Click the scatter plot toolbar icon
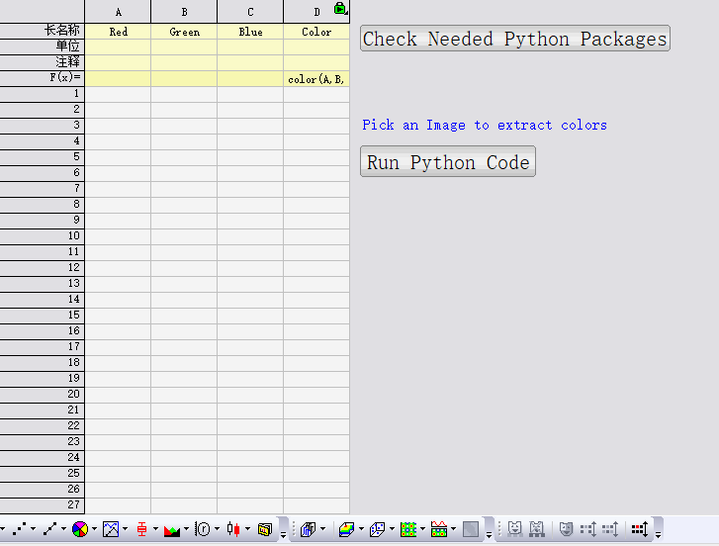719x546 pixels. pos(20,529)
